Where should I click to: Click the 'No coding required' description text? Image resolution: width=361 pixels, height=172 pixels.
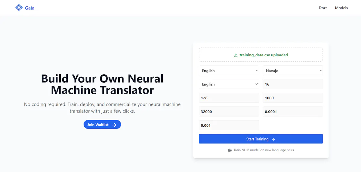pyautogui.click(x=102, y=107)
